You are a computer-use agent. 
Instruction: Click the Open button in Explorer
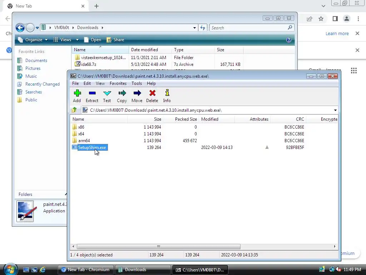(x=93, y=40)
